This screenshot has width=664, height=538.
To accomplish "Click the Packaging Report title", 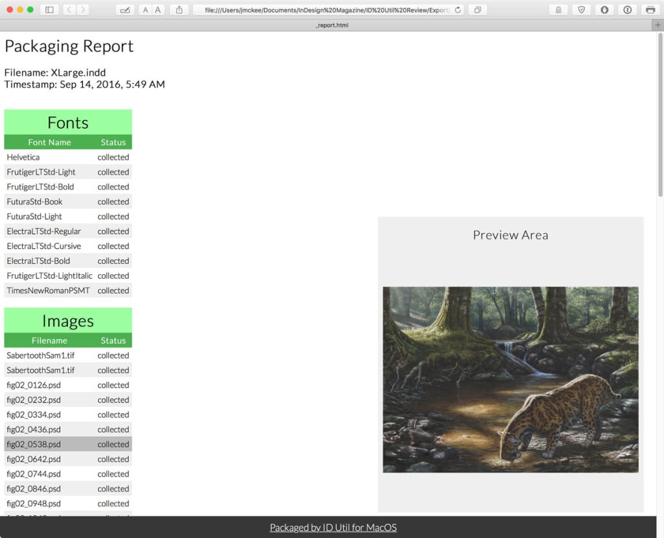I will (x=69, y=46).
